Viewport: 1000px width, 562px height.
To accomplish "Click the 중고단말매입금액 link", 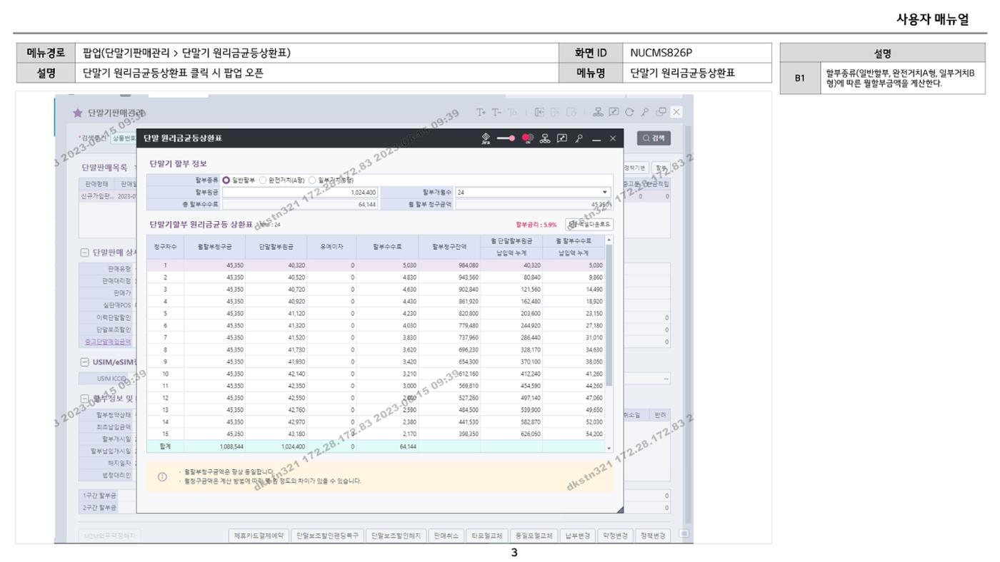I will click(107, 342).
